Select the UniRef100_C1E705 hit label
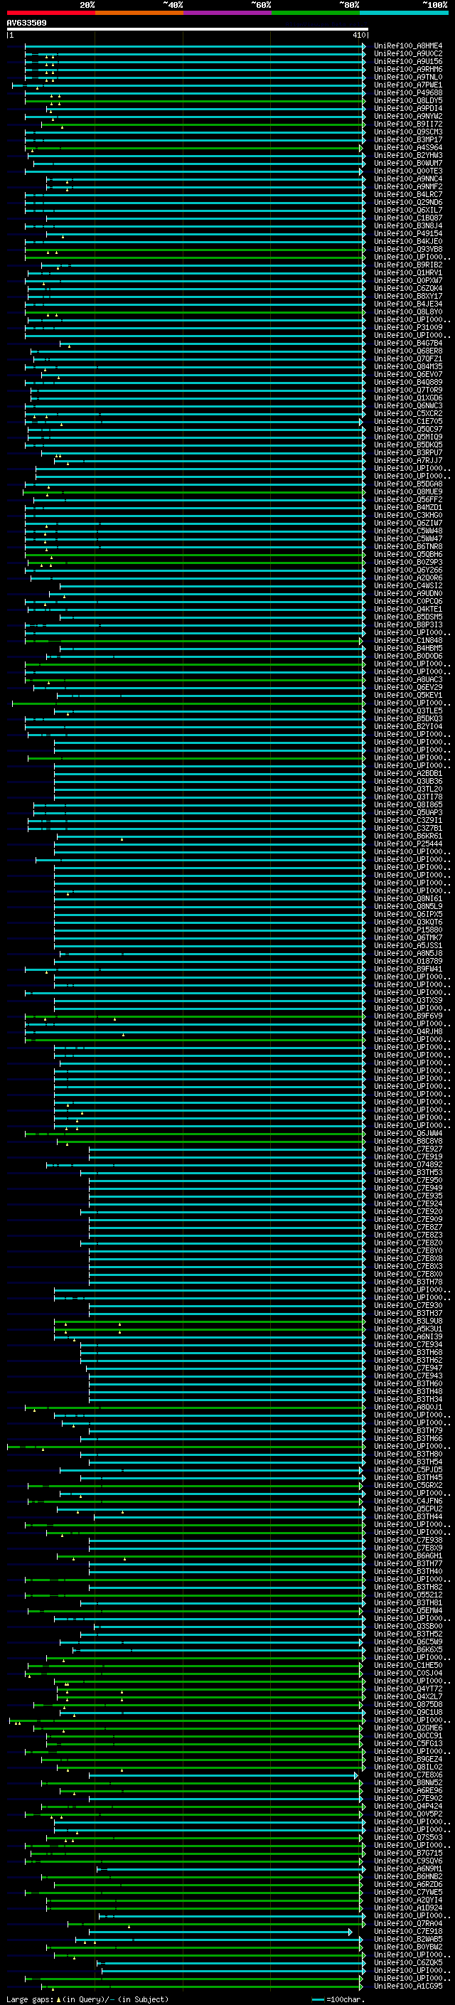 pos(407,421)
